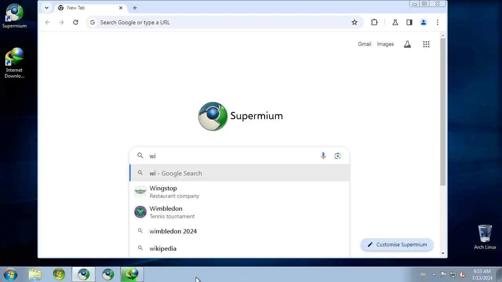This screenshot has height=282, width=502.
Task: Click the Customise Supermium button
Action: tap(397, 244)
